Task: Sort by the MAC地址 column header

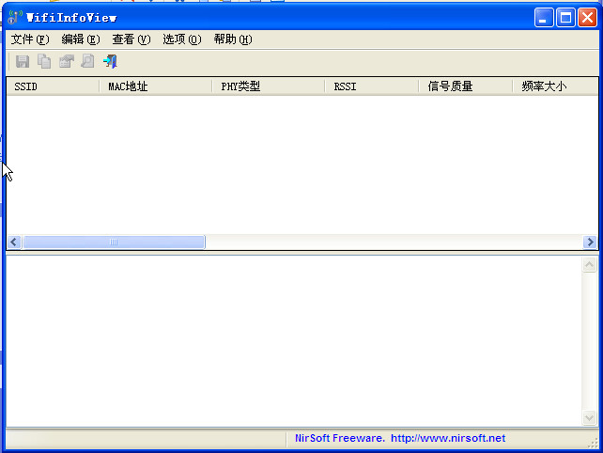Action: (x=156, y=86)
